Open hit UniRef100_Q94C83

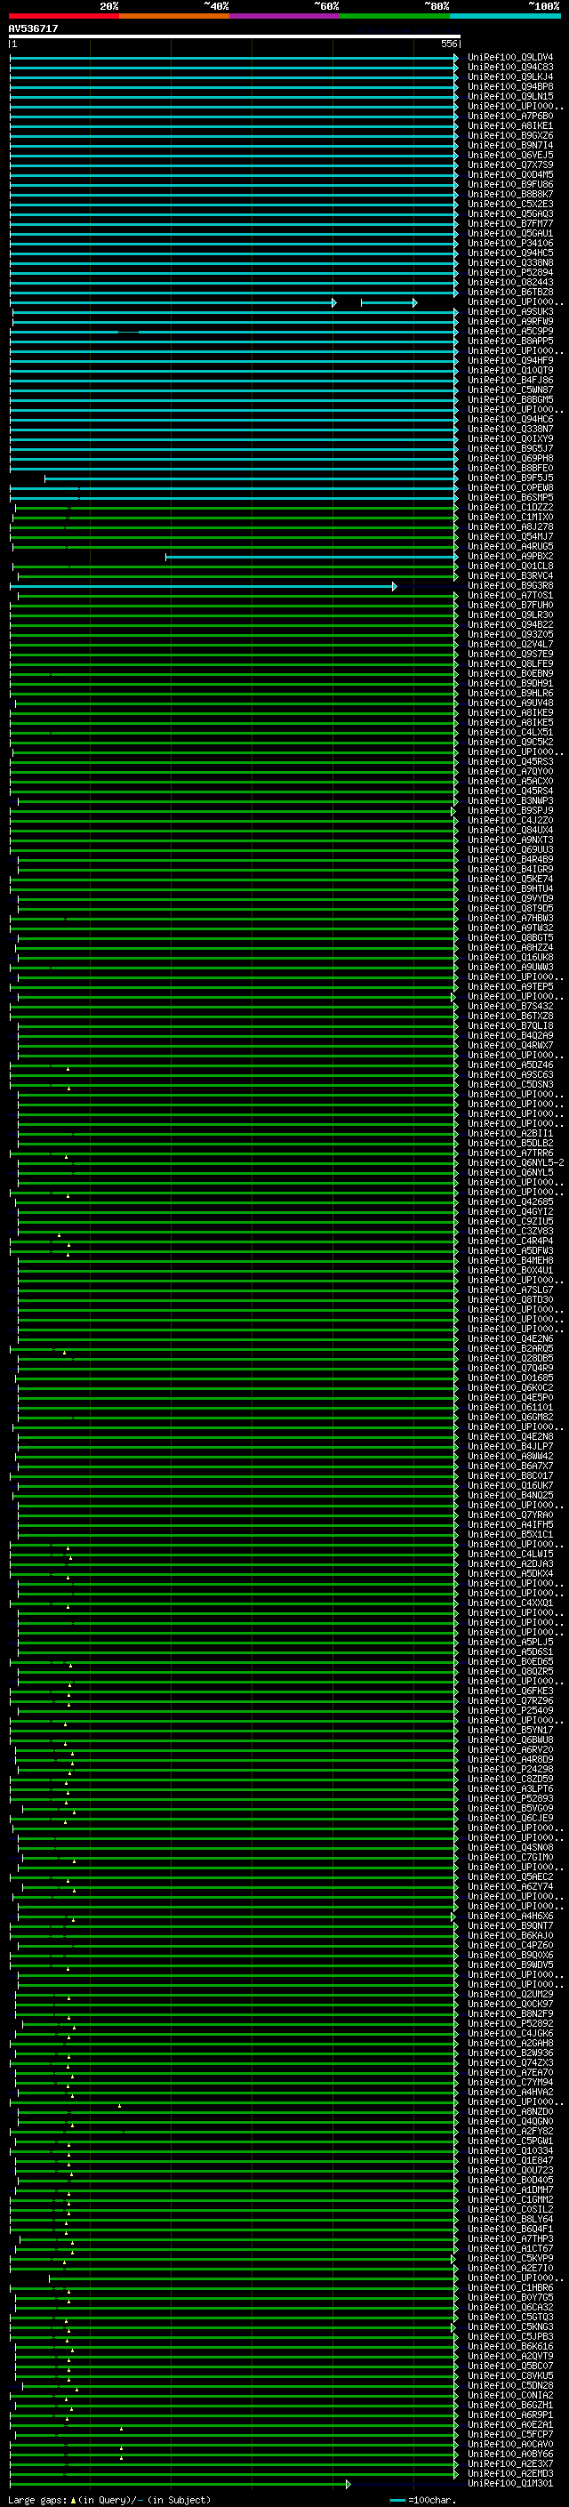509,68
